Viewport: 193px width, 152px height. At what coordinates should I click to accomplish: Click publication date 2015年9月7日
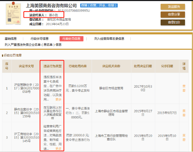pyautogui.click(x=167, y=113)
